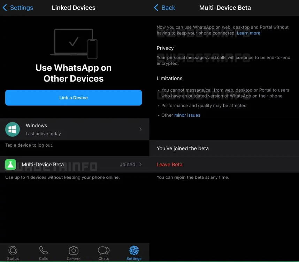Open Multi-Device Beta row chevron
Image resolution: width=299 pixels, height=262 pixels.
click(x=140, y=164)
